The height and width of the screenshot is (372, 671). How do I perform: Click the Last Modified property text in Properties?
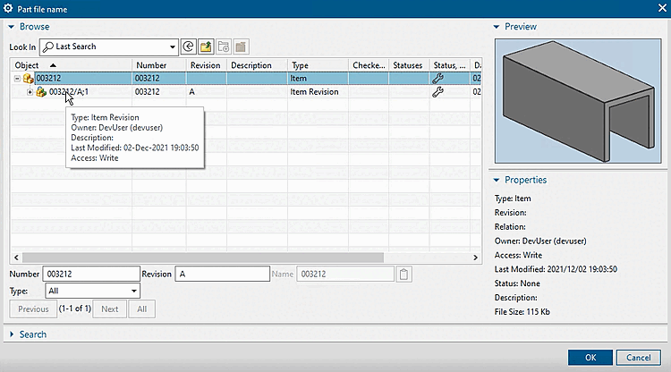click(x=556, y=269)
